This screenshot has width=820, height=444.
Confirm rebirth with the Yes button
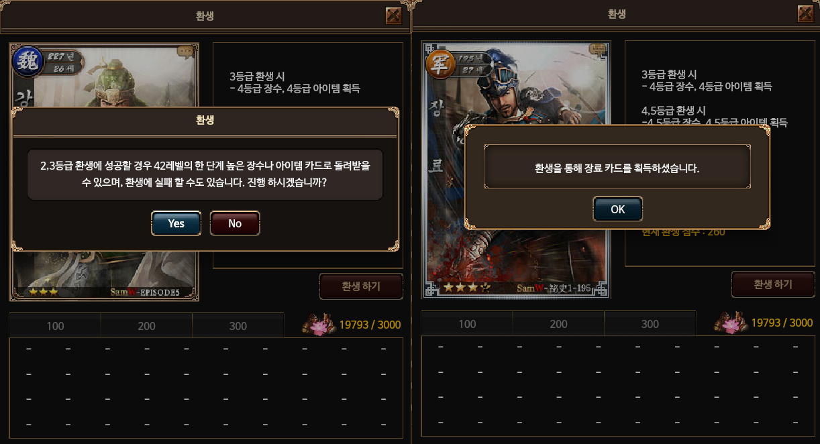point(176,223)
